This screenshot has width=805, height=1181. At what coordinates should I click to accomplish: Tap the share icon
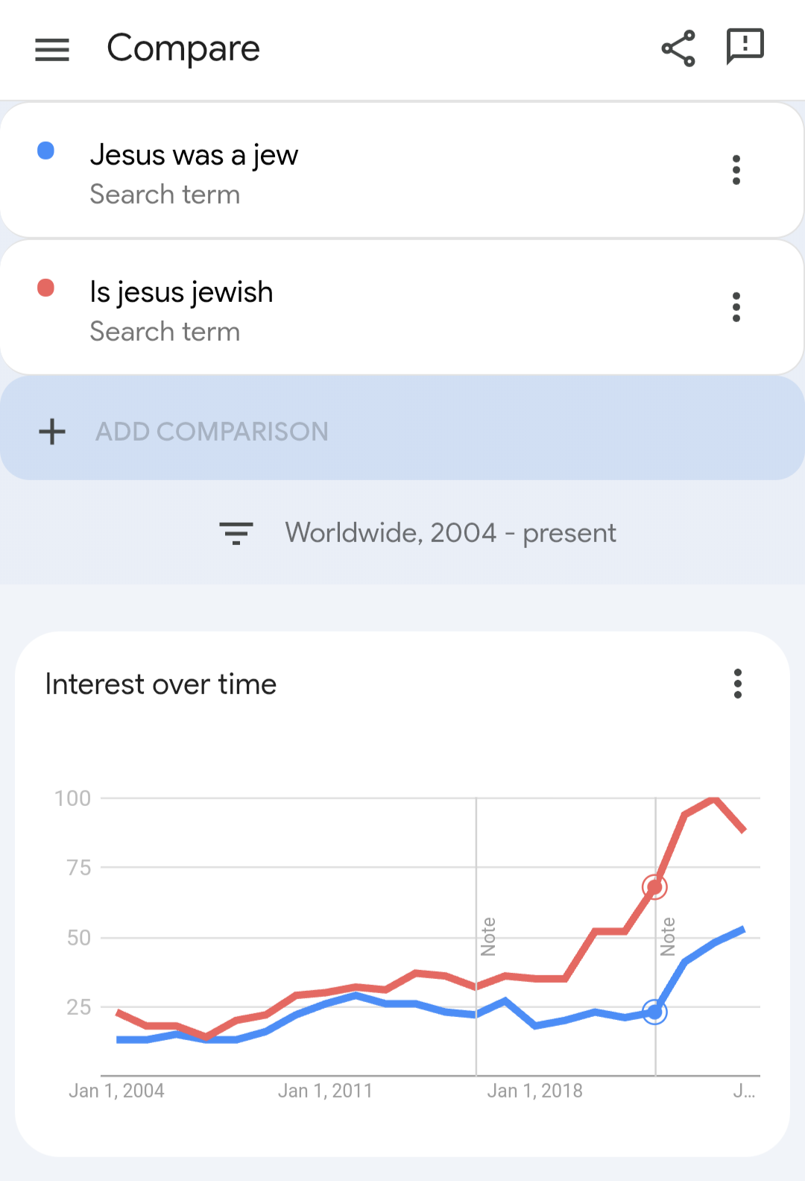[678, 49]
